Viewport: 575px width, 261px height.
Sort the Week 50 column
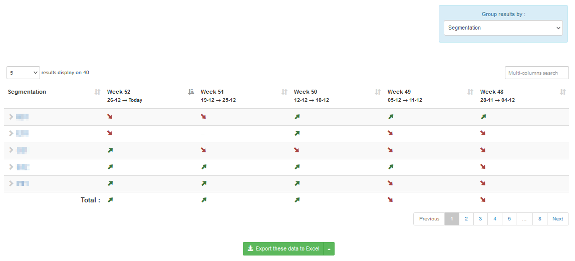point(378,92)
